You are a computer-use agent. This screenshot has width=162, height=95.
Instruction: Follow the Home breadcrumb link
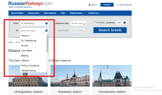pos(10,42)
